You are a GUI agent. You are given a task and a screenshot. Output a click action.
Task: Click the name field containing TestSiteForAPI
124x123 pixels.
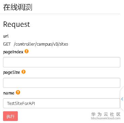point(61,103)
